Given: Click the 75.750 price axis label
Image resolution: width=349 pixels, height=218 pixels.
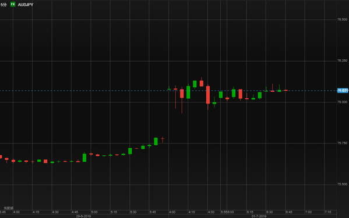Looking at the screenshot, I should click(x=342, y=143).
